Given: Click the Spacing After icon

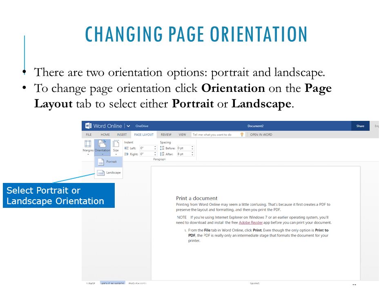Looking at the screenshot, I should 162,154.
